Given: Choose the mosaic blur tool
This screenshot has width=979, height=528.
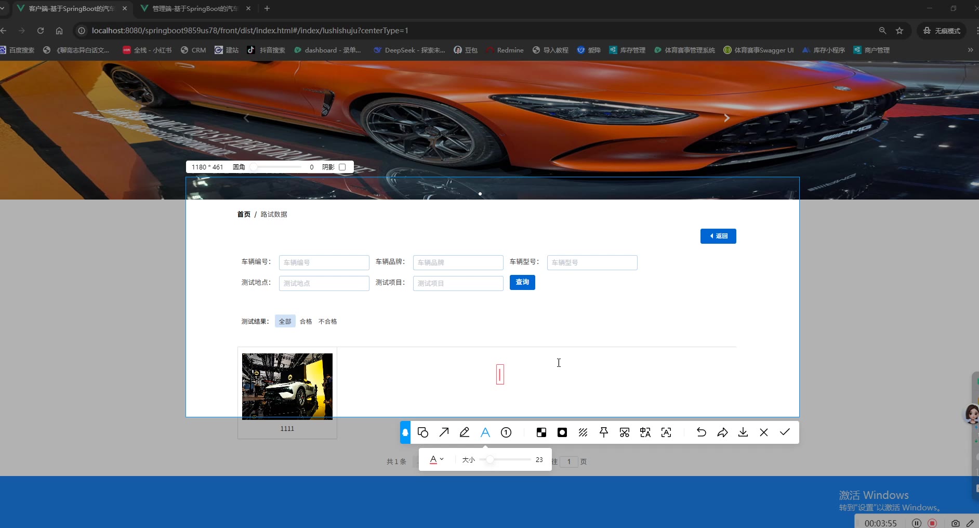Looking at the screenshot, I should click(541, 432).
